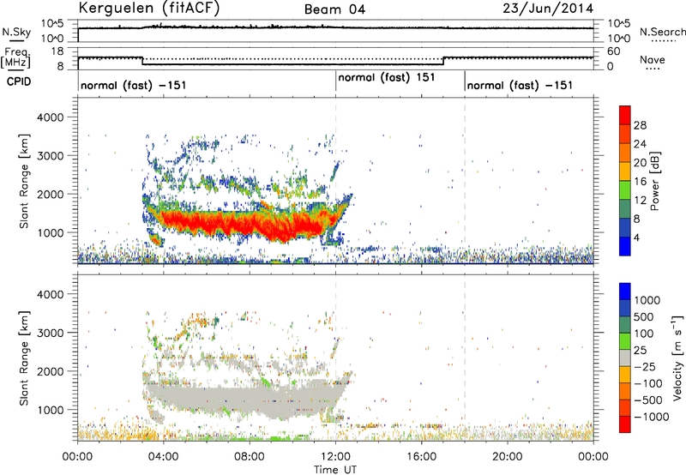Click the '28' tick on the power scale

point(640,125)
